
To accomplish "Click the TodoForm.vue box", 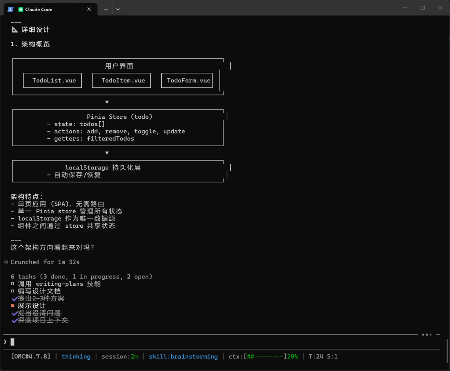I will click(x=187, y=80).
